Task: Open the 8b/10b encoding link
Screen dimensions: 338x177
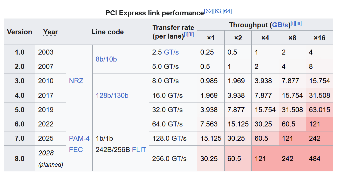Action: (106, 59)
